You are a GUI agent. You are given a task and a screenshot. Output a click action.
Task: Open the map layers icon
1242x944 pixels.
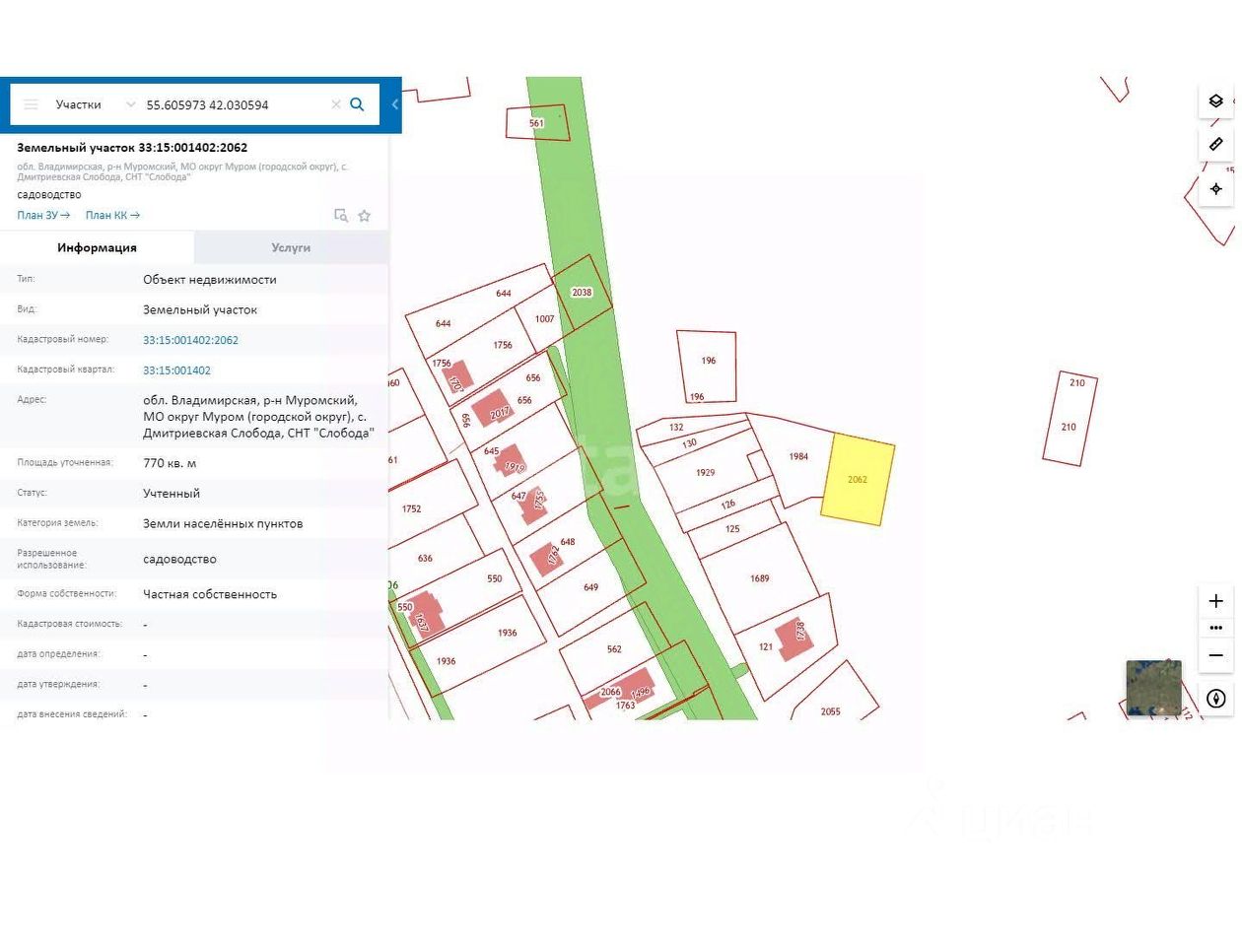click(1215, 101)
